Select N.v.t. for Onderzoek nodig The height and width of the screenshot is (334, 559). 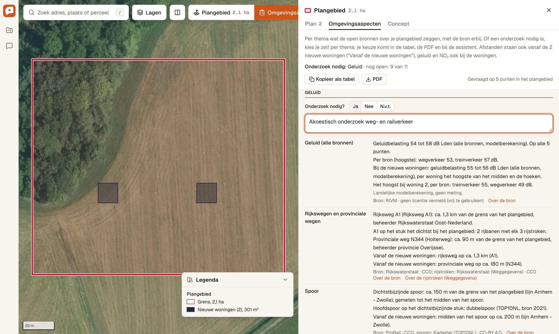click(385, 106)
